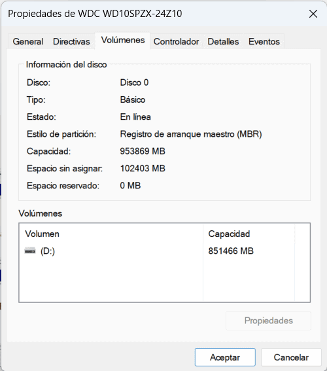Image resolution: width=327 pixels, height=371 pixels.
Task: Click the Información del disco group title
Action: (66, 65)
